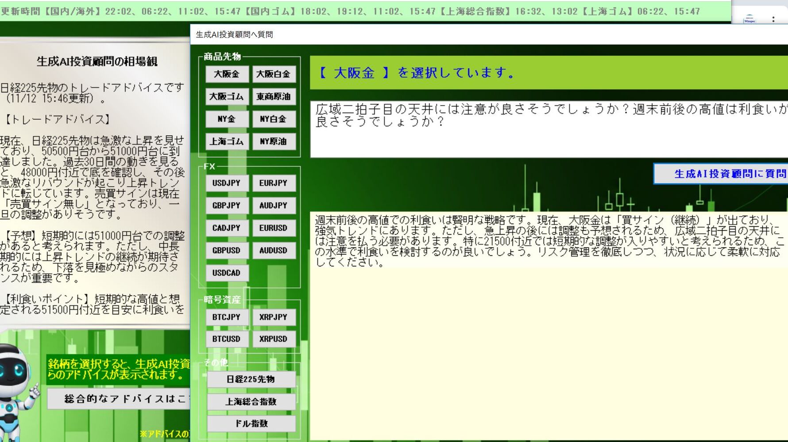Choose the 東商原油 futures button

click(x=274, y=96)
